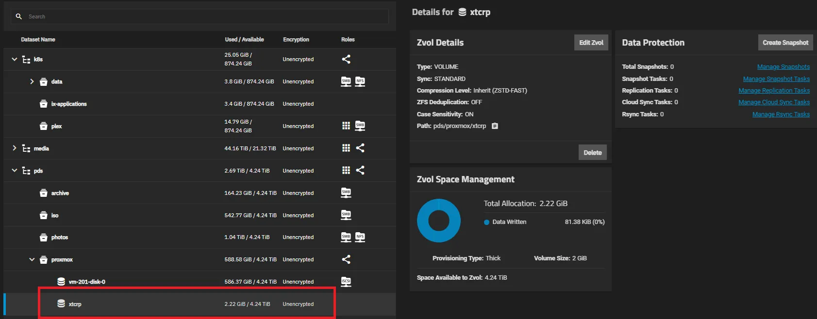
Task: Select the vm-201-disk-0 zvol name
Action: tap(87, 282)
